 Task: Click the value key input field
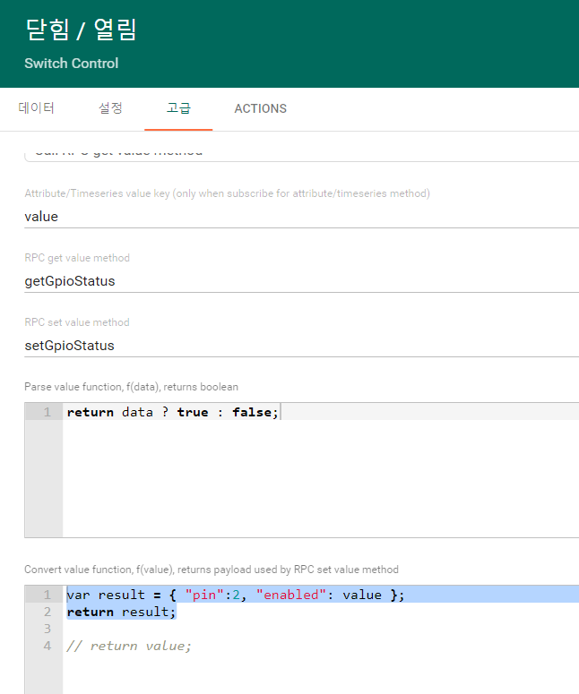tap(302, 217)
